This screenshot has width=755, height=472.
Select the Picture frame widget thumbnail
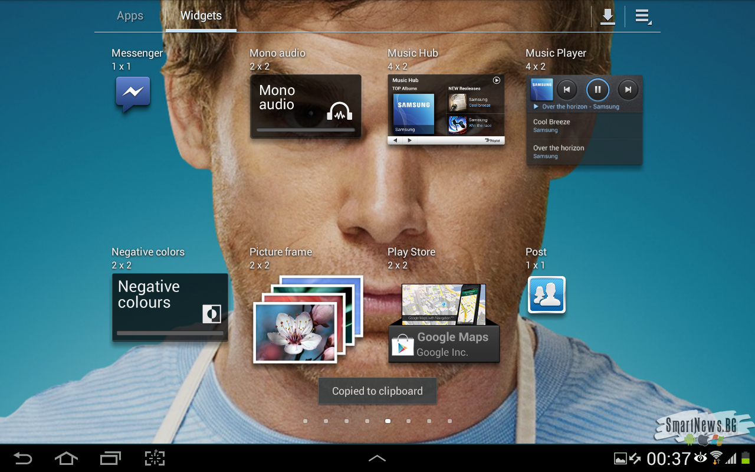click(x=307, y=319)
